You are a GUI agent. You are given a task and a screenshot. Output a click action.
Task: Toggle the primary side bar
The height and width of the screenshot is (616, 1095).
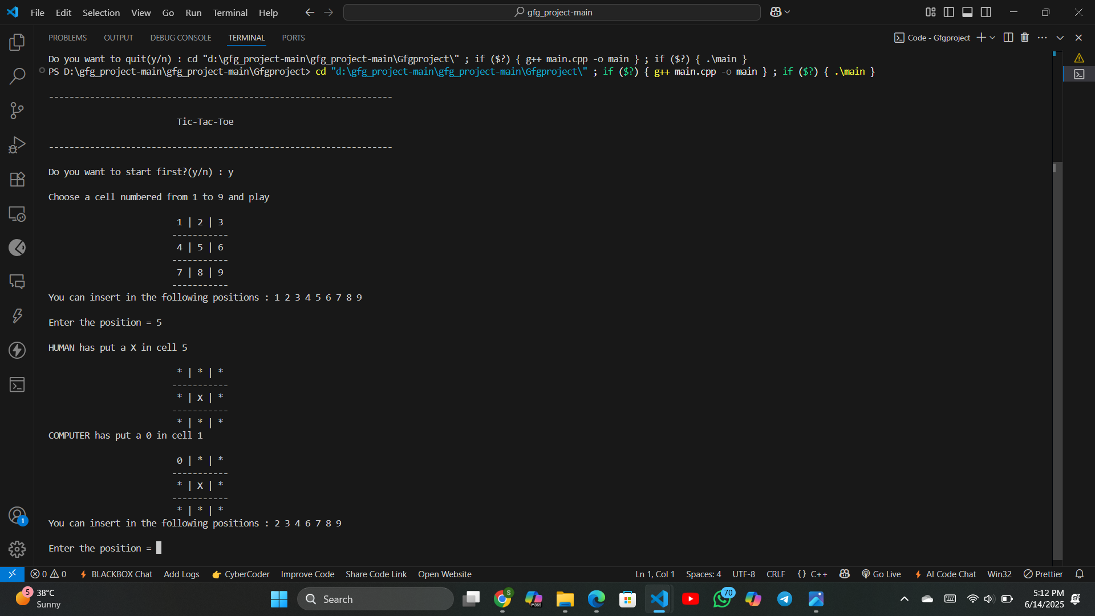(949, 12)
